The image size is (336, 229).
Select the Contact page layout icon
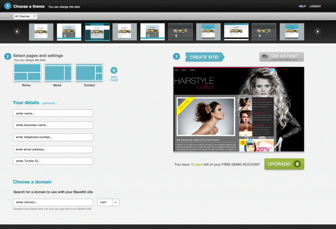point(89,73)
